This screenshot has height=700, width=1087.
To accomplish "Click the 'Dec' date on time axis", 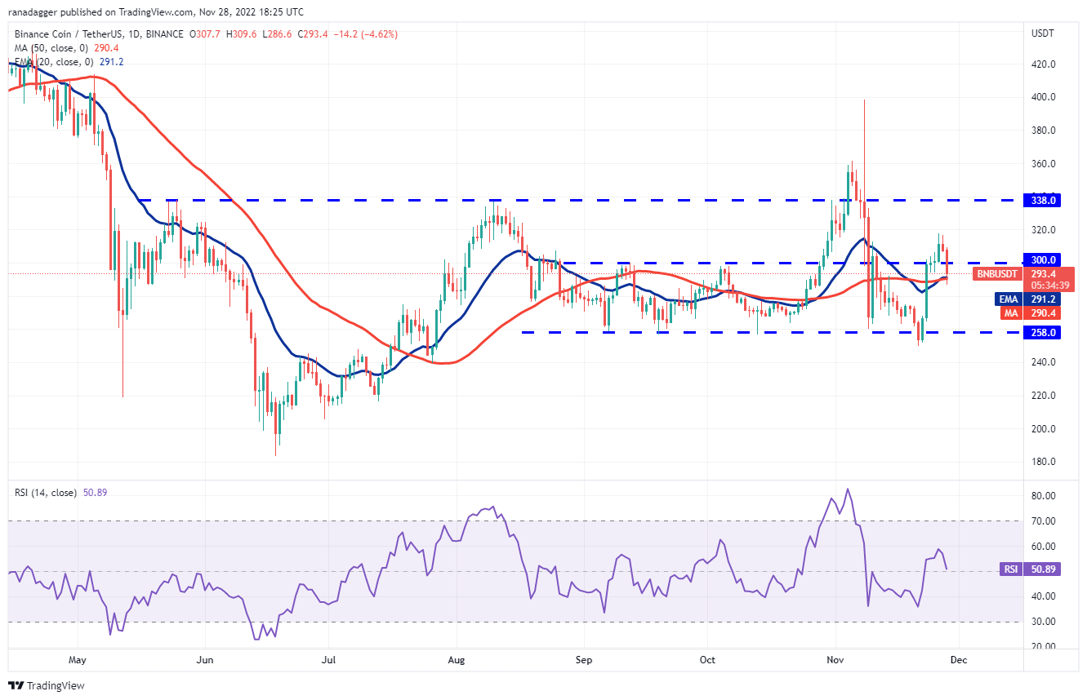I will tap(959, 659).
